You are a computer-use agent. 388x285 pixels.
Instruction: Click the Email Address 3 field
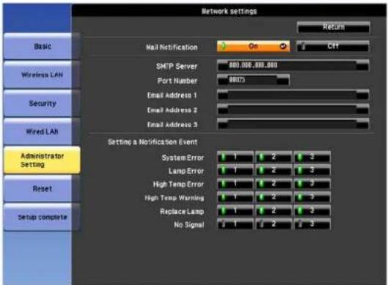coord(293,124)
